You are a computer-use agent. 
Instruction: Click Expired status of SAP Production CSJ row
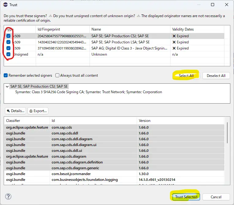pyautogui.click(x=180, y=36)
